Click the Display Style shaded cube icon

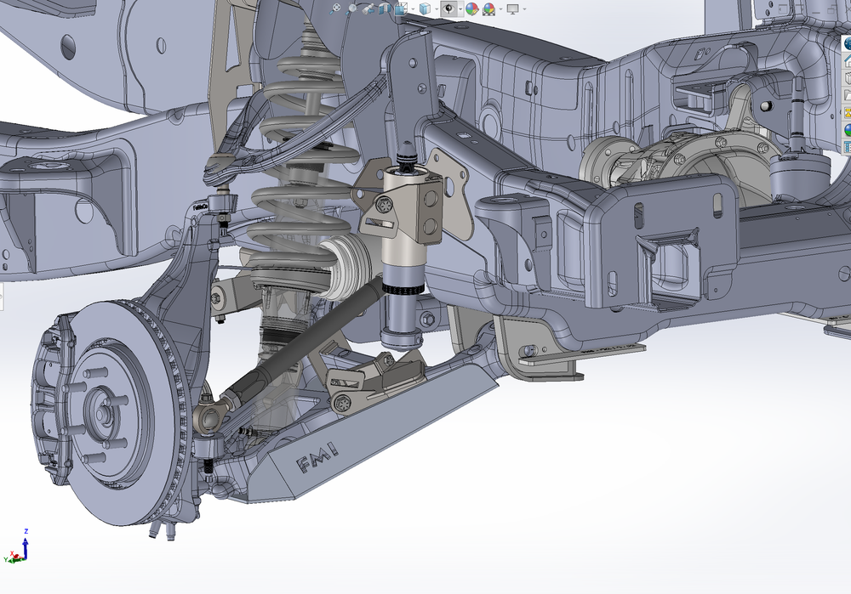(424, 9)
